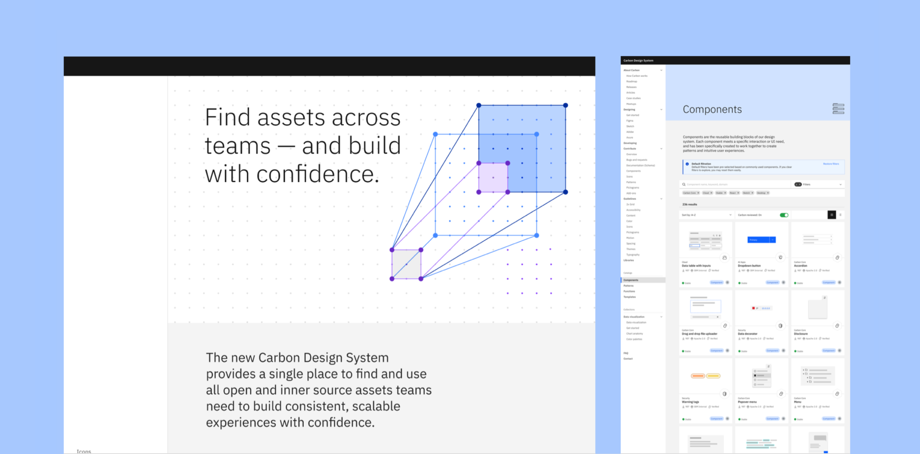Click the maintainer icon on Dropdown button card
Viewport: 920px width, 454px height.
coord(781,258)
